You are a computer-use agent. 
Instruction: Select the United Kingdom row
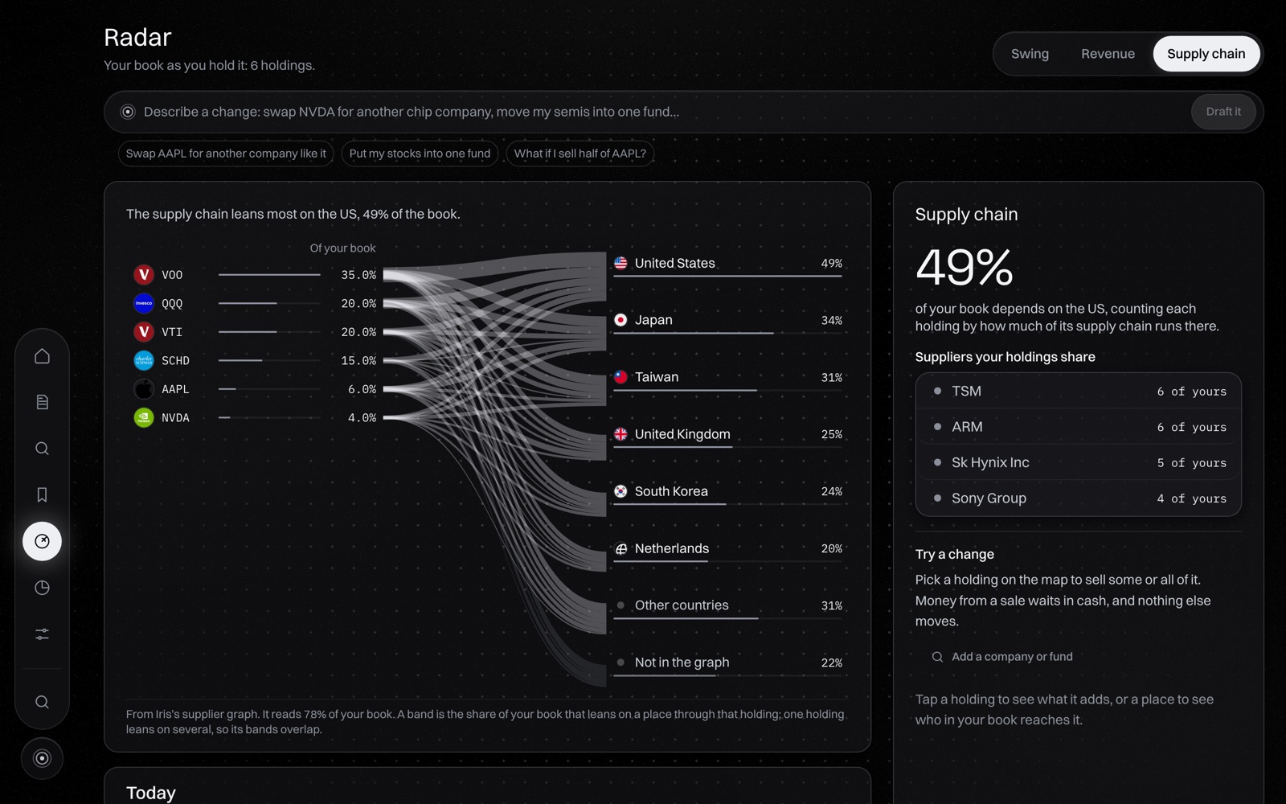coord(728,436)
